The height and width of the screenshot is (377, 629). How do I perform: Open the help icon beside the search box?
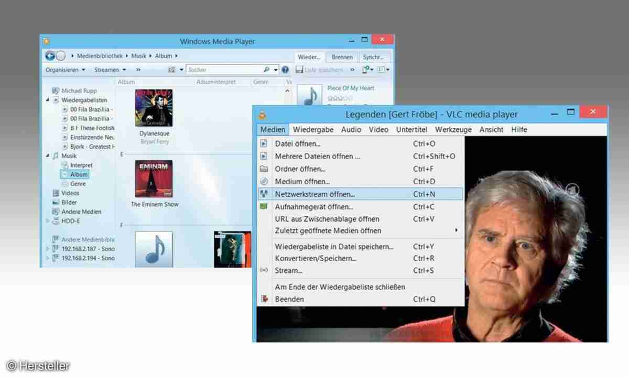pyautogui.click(x=285, y=70)
